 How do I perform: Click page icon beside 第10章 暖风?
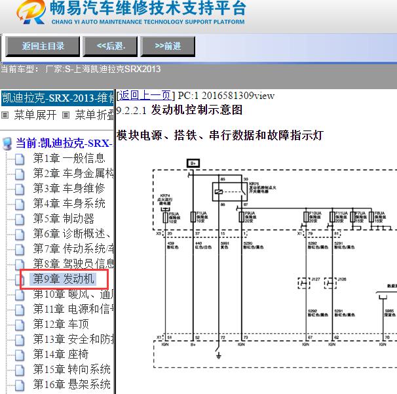(x=20, y=295)
